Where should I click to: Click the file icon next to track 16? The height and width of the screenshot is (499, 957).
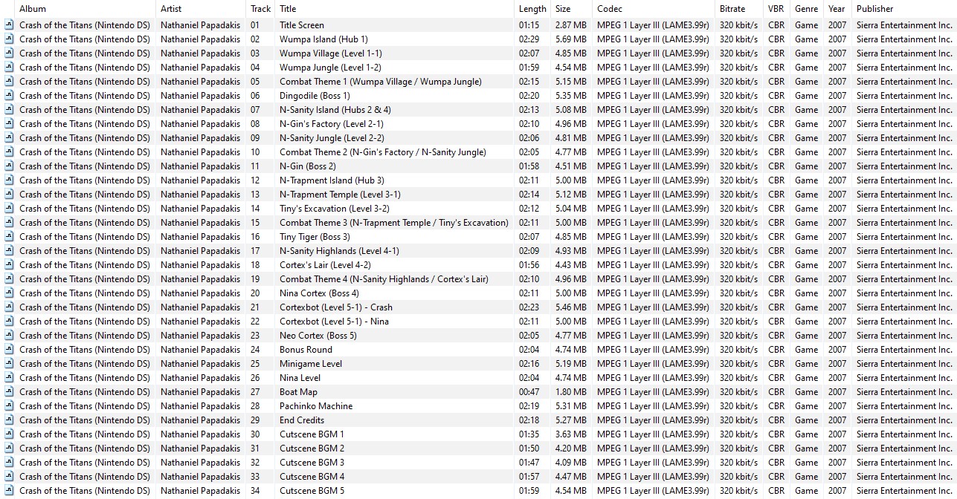pyautogui.click(x=9, y=237)
